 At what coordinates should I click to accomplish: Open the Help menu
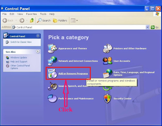52,14
